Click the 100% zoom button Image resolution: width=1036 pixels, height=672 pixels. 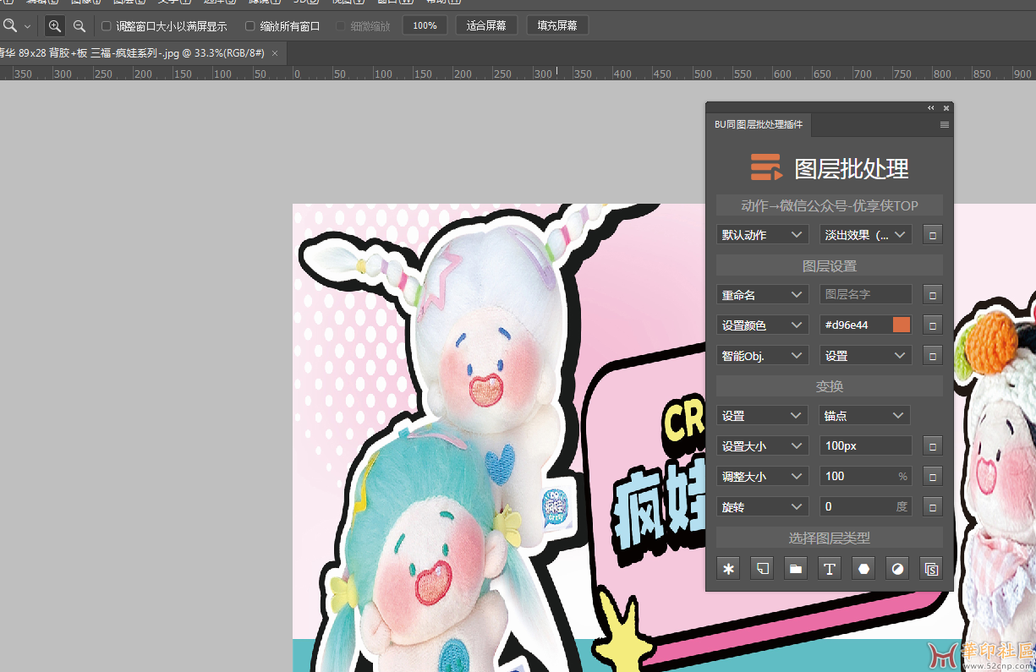tap(425, 26)
